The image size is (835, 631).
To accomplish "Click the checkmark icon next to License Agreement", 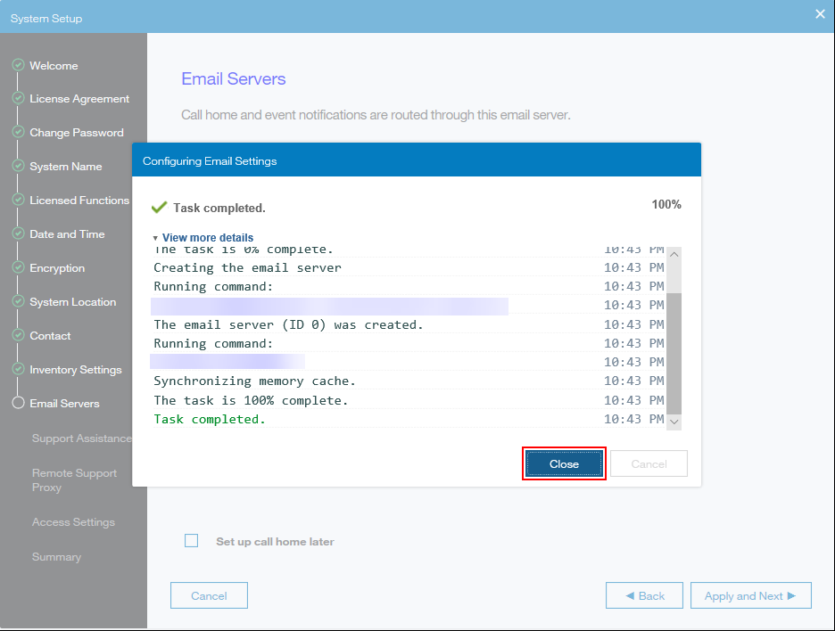I will point(18,99).
